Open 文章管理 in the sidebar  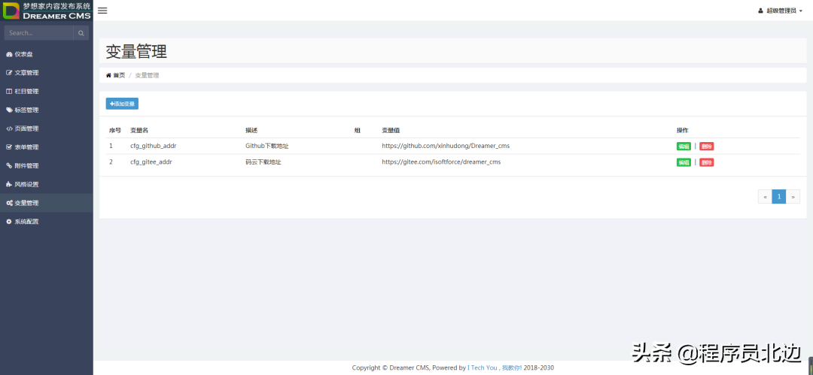coord(47,72)
